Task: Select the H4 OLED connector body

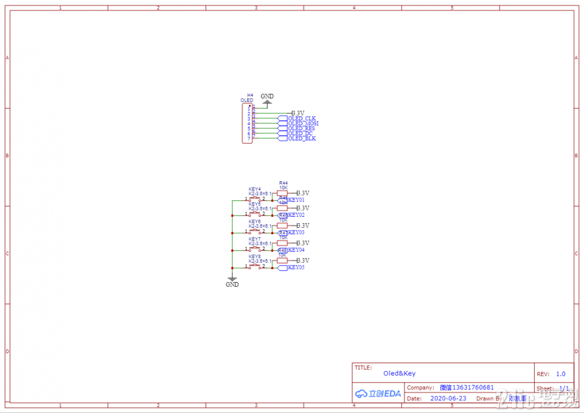Action: click(247, 123)
